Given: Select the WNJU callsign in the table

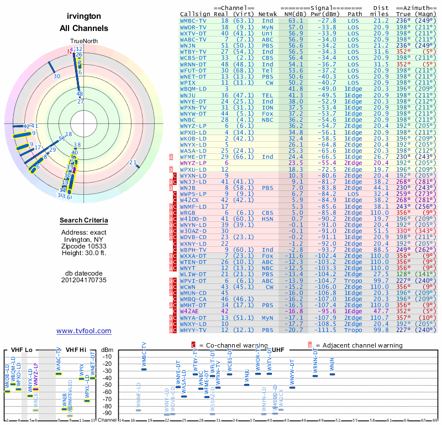Looking at the screenshot, I should tap(187, 95).
